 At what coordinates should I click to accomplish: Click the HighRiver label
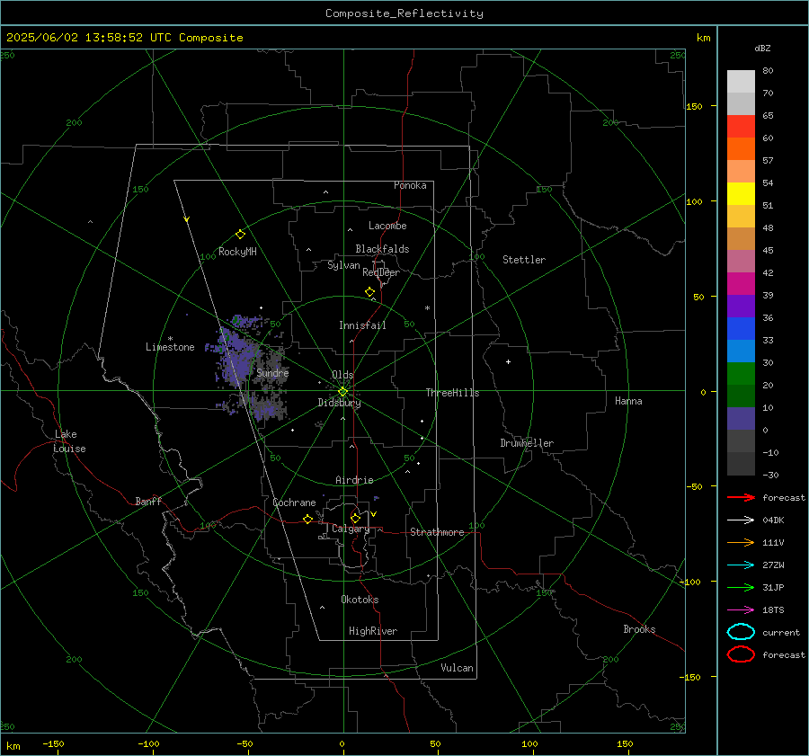tap(373, 631)
